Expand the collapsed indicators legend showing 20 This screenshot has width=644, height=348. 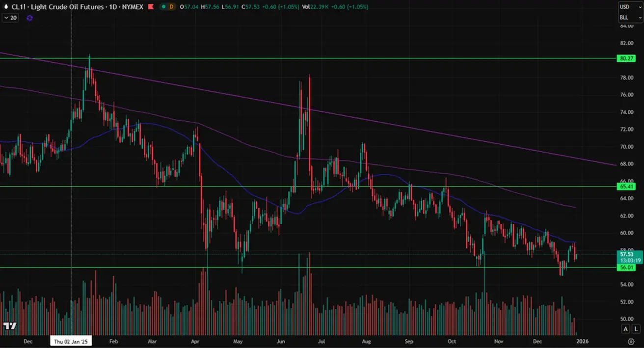click(x=10, y=18)
